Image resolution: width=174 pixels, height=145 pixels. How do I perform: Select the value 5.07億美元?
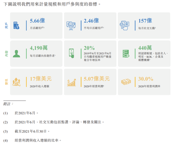[97, 79]
